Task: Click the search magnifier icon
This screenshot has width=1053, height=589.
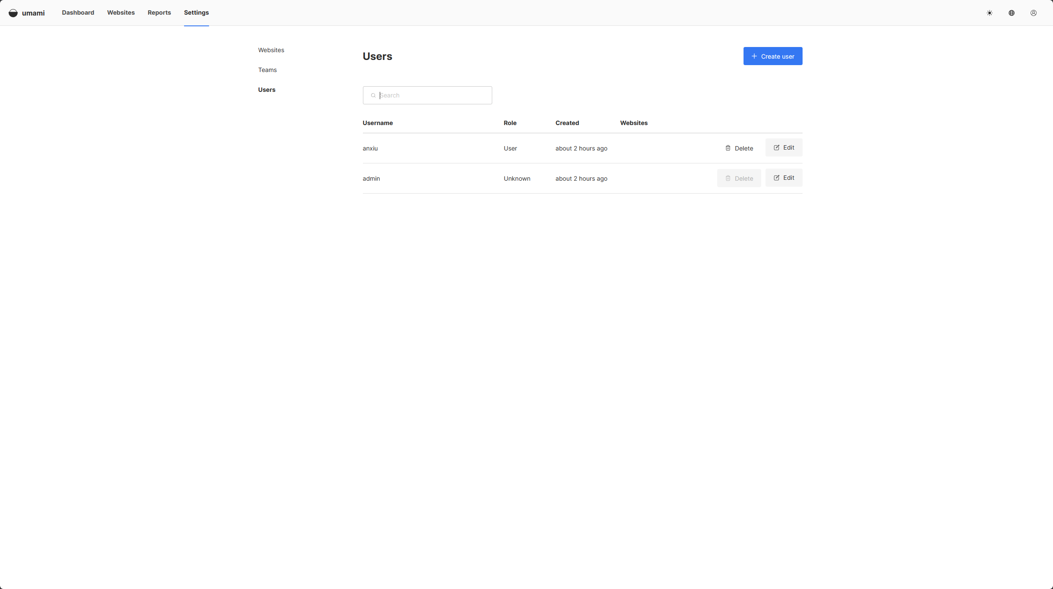Action: (373, 95)
